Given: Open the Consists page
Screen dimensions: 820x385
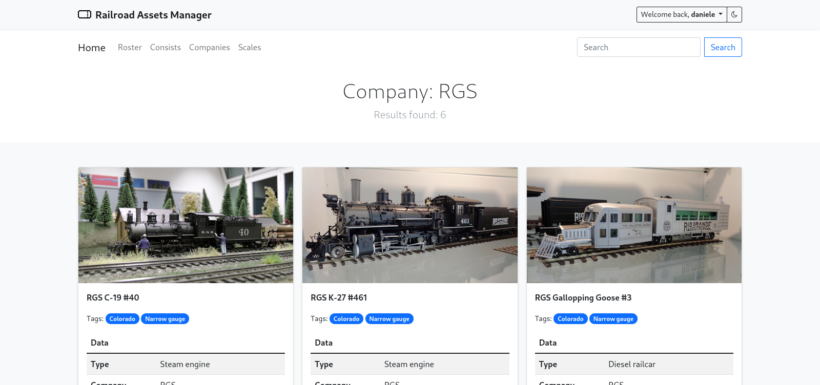Looking at the screenshot, I should click(166, 47).
